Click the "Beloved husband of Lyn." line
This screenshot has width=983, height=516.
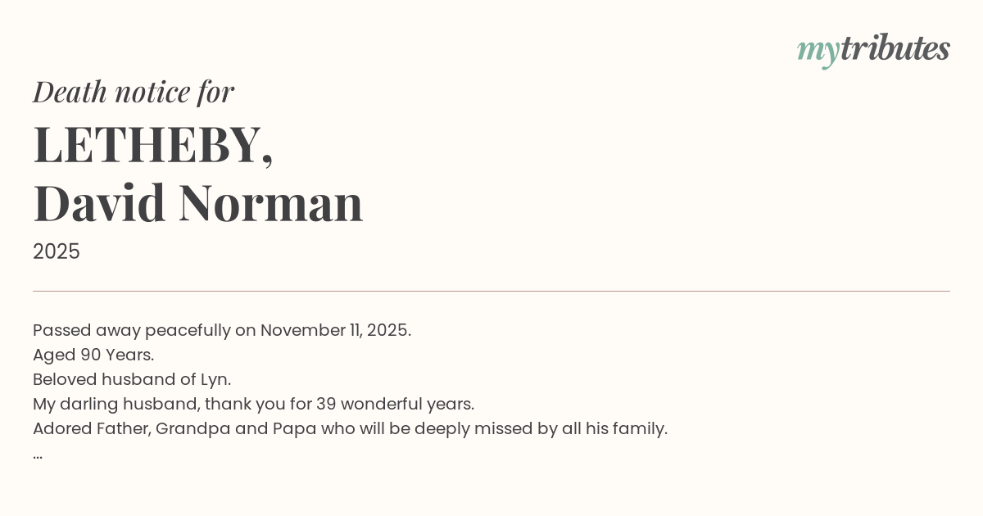(132, 379)
